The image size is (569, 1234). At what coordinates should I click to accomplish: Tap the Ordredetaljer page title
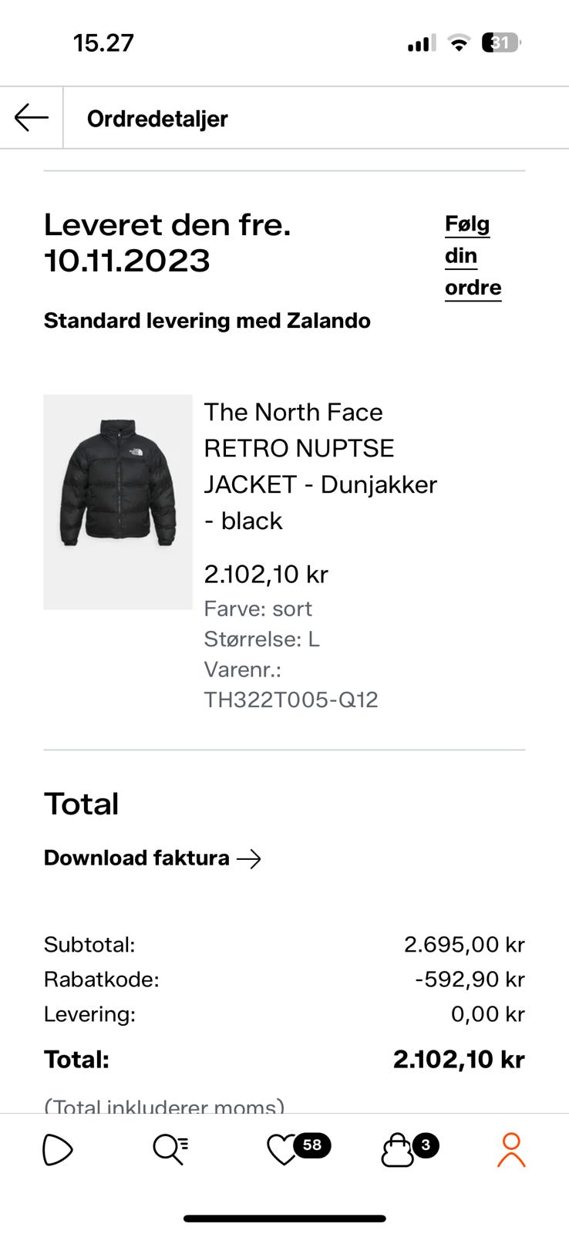point(157,119)
